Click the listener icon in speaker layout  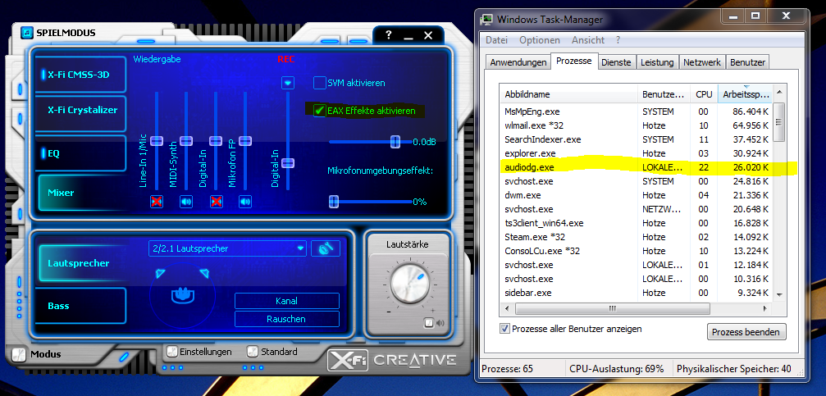click(183, 295)
